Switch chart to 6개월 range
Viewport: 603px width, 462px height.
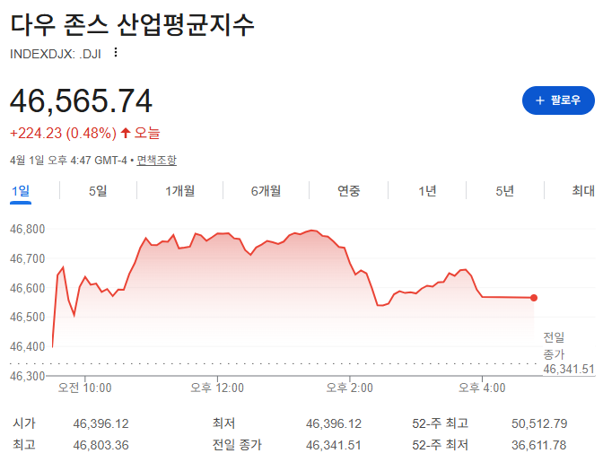click(266, 190)
